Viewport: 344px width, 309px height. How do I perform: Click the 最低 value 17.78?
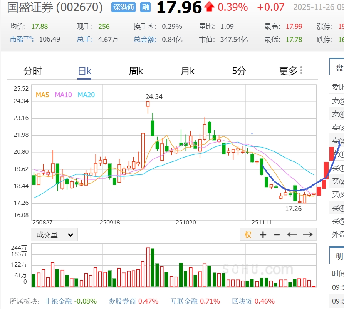(294, 40)
